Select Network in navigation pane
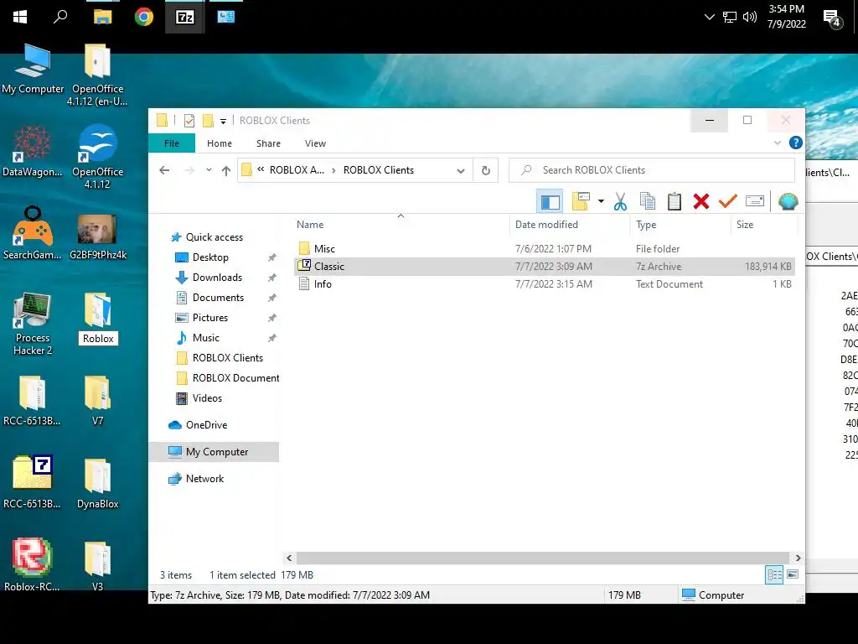Screen dimensions: 858x644 204,479
